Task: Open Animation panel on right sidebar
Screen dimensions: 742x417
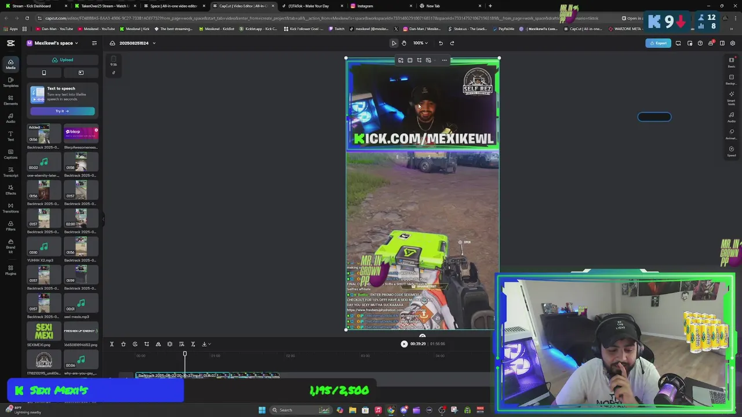Action: [732, 134]
